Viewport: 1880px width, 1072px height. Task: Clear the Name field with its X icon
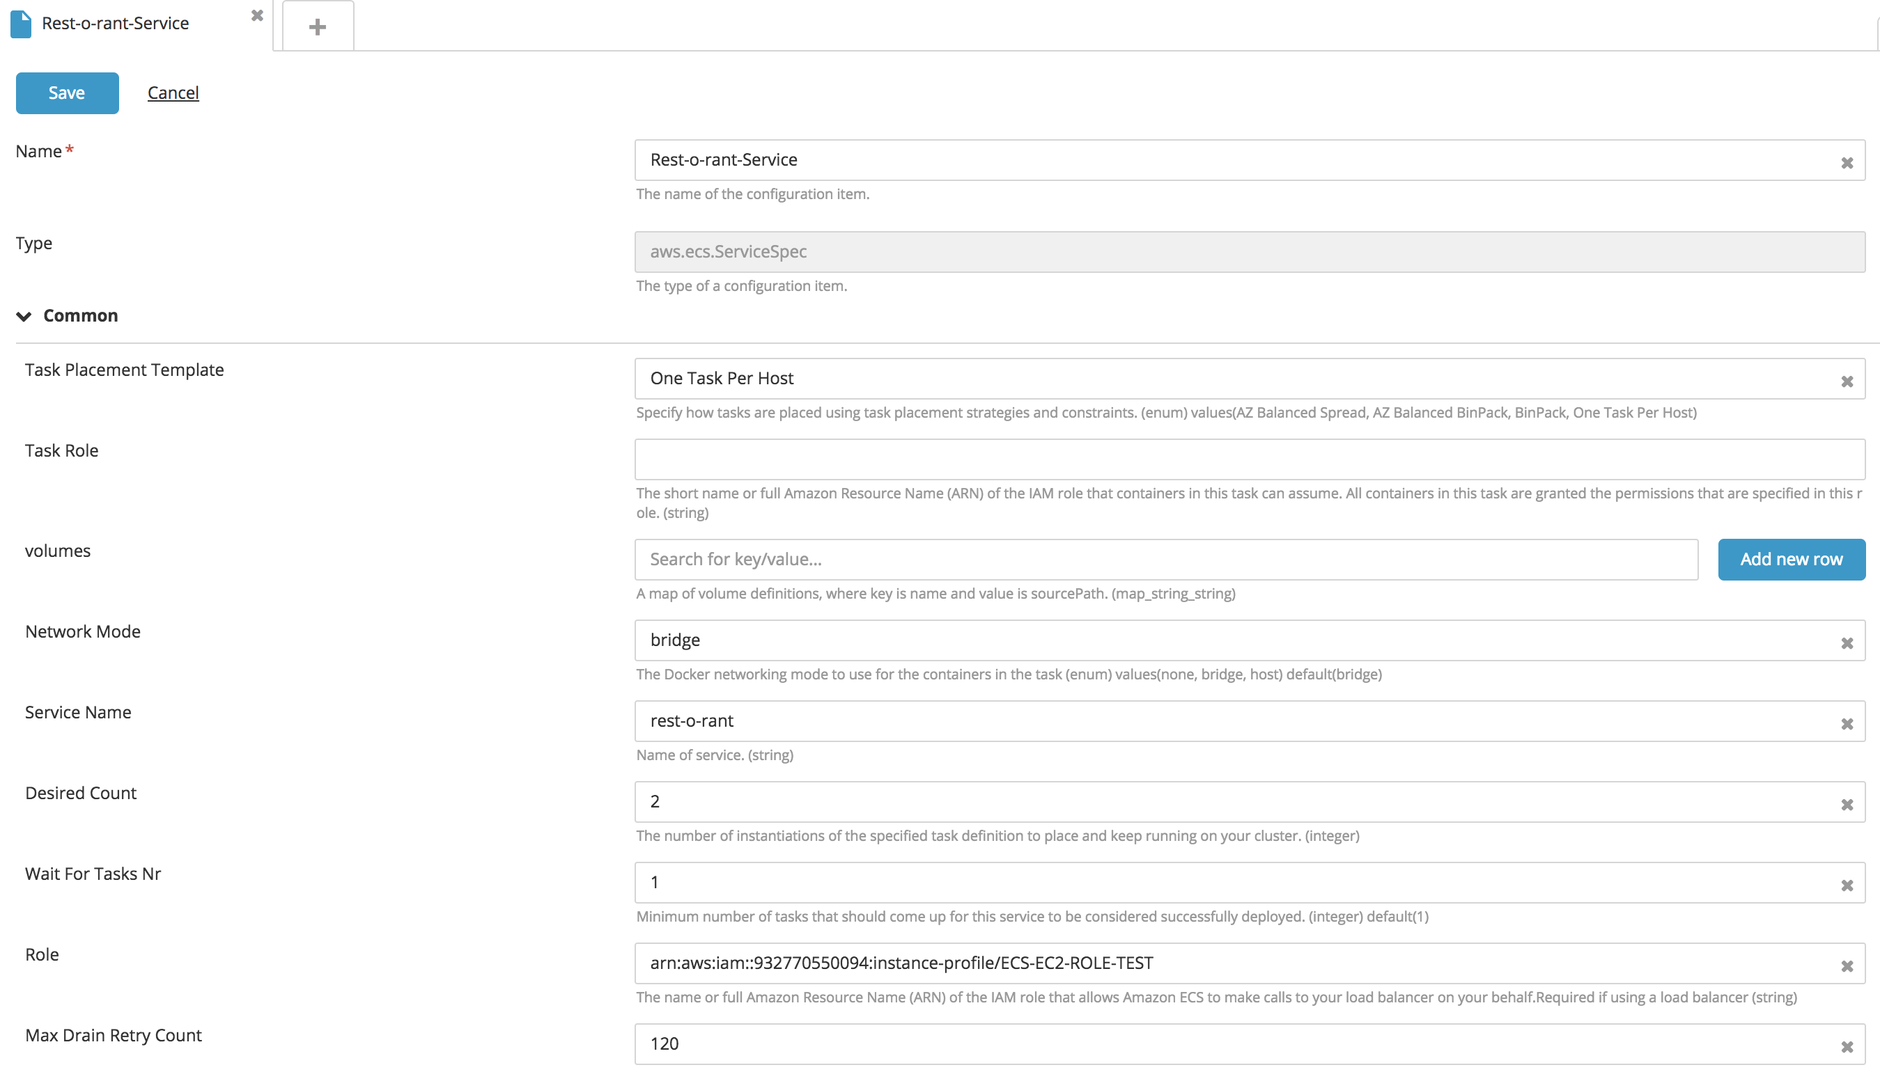(1846, 163)
